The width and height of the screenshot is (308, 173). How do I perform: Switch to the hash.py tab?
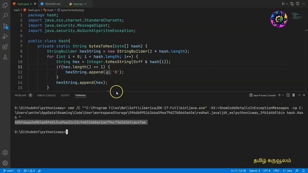[x=78, y=4]
